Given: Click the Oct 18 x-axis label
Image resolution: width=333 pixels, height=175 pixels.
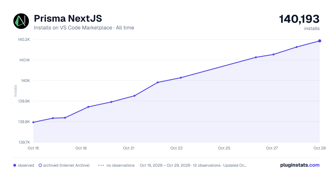Looking at the screenshot, I should (x=81, y=148).
